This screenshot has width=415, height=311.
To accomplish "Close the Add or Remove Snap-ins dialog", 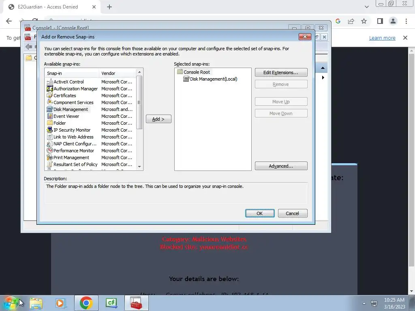I will tap(305, 36).
